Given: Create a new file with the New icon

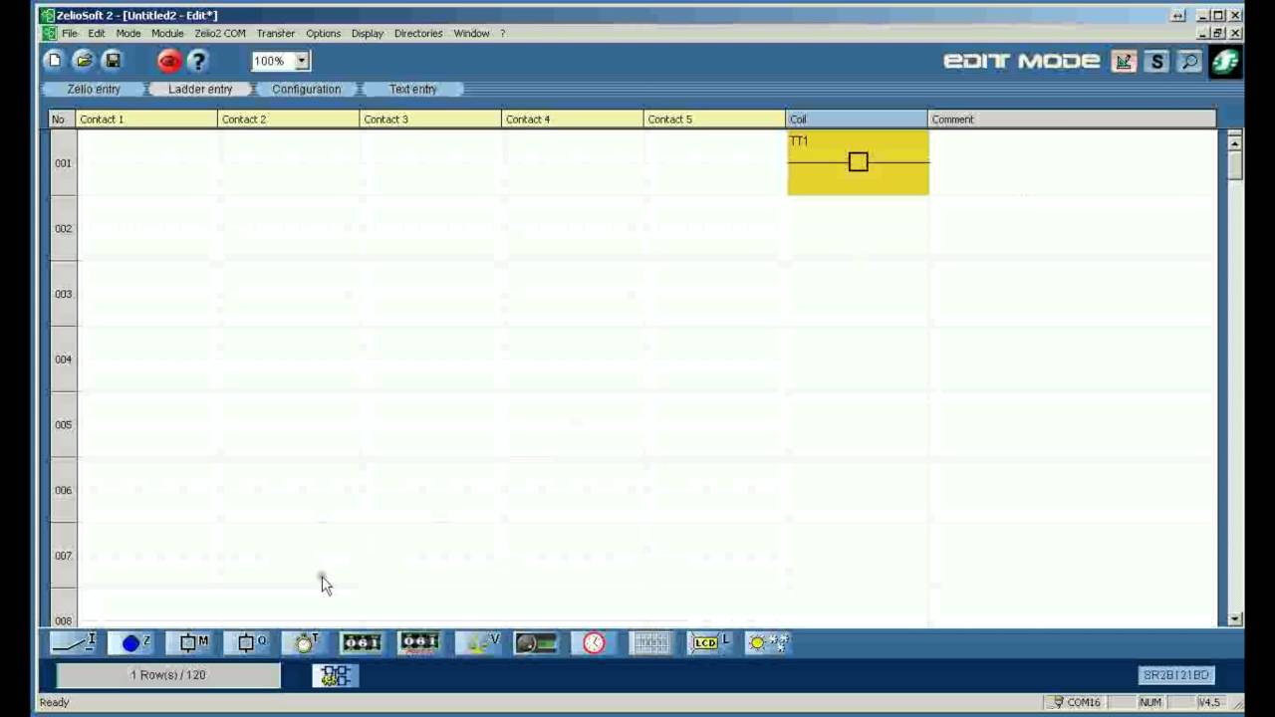Looking at the screenshot, I should [x=55, y=61].
